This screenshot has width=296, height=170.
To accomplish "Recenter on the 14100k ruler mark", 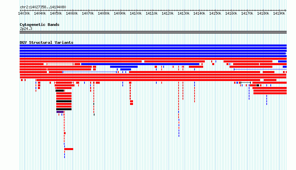I will 136,13.
